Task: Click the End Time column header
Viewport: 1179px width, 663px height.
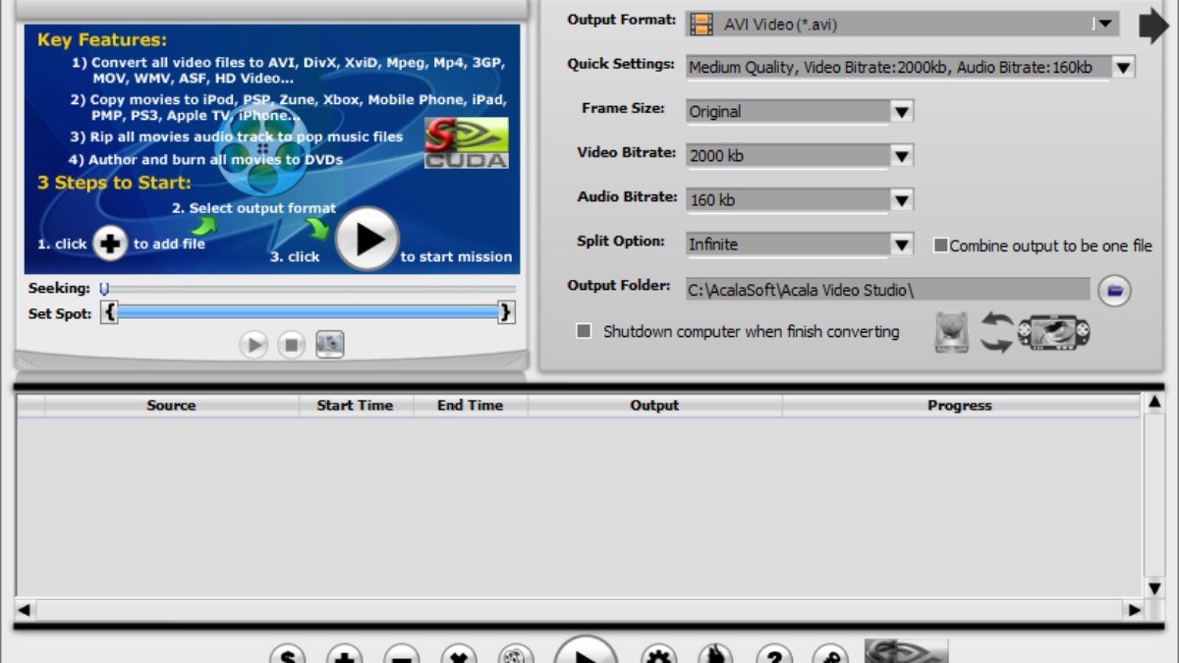Action: tap(470, 406)
